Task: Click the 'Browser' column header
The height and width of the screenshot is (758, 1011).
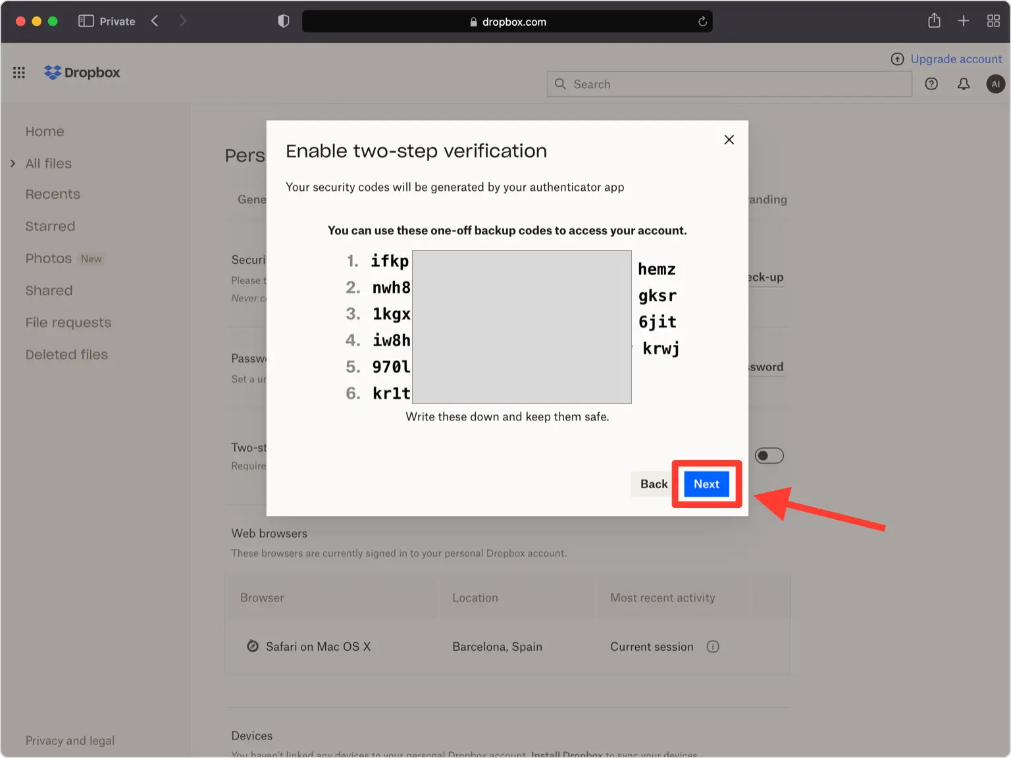Action: tap(262, 597)
